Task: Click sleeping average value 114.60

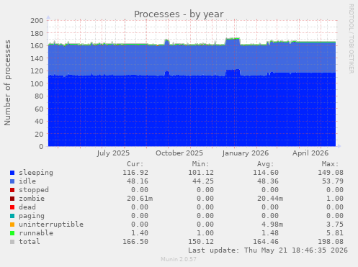Action: (266, 173)
